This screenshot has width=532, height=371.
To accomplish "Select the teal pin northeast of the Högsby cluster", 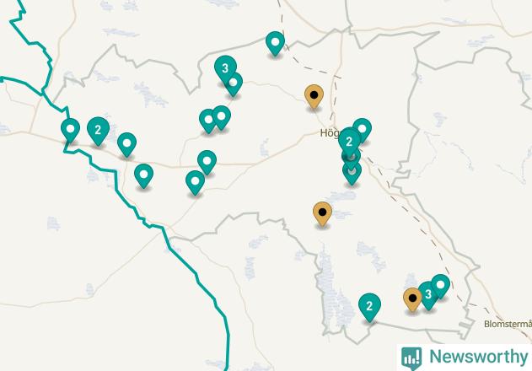I will [x=362, y=130].
